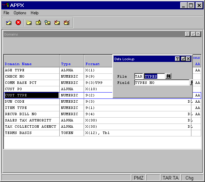Click the AA marker on ITEM TYPE row
205x182 pixels.
(x=198, y=108)
